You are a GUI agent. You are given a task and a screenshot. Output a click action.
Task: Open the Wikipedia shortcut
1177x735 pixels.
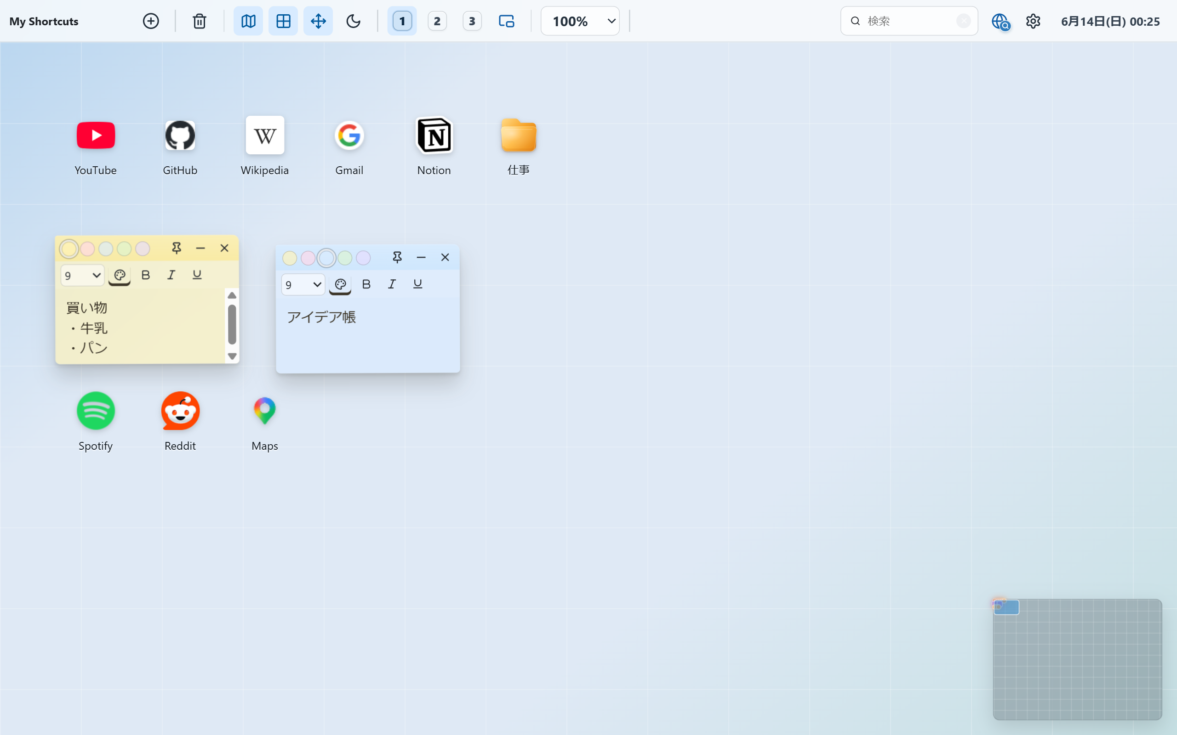264,135
